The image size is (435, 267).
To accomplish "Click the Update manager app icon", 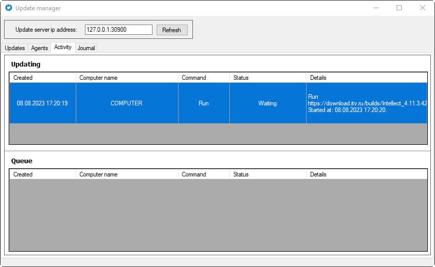I will pos(8,8).
